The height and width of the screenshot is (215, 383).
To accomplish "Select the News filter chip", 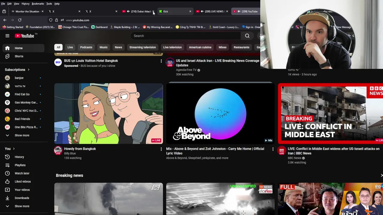I will pos(118,47).
